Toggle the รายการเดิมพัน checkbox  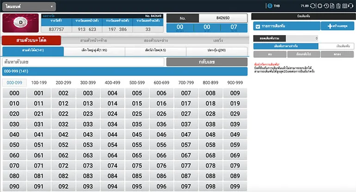(x=258, y=27)
